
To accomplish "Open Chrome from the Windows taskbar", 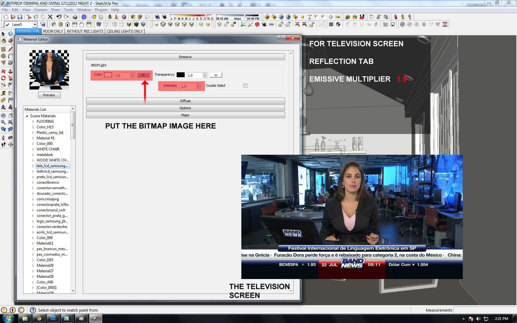I will pos(39,318).
